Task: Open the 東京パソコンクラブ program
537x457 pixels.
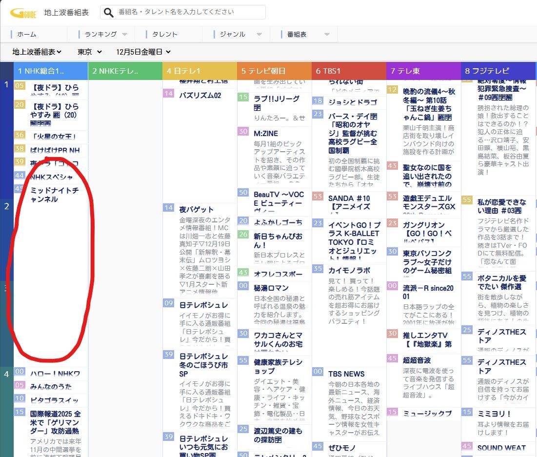Action: (x=427, y=262)
